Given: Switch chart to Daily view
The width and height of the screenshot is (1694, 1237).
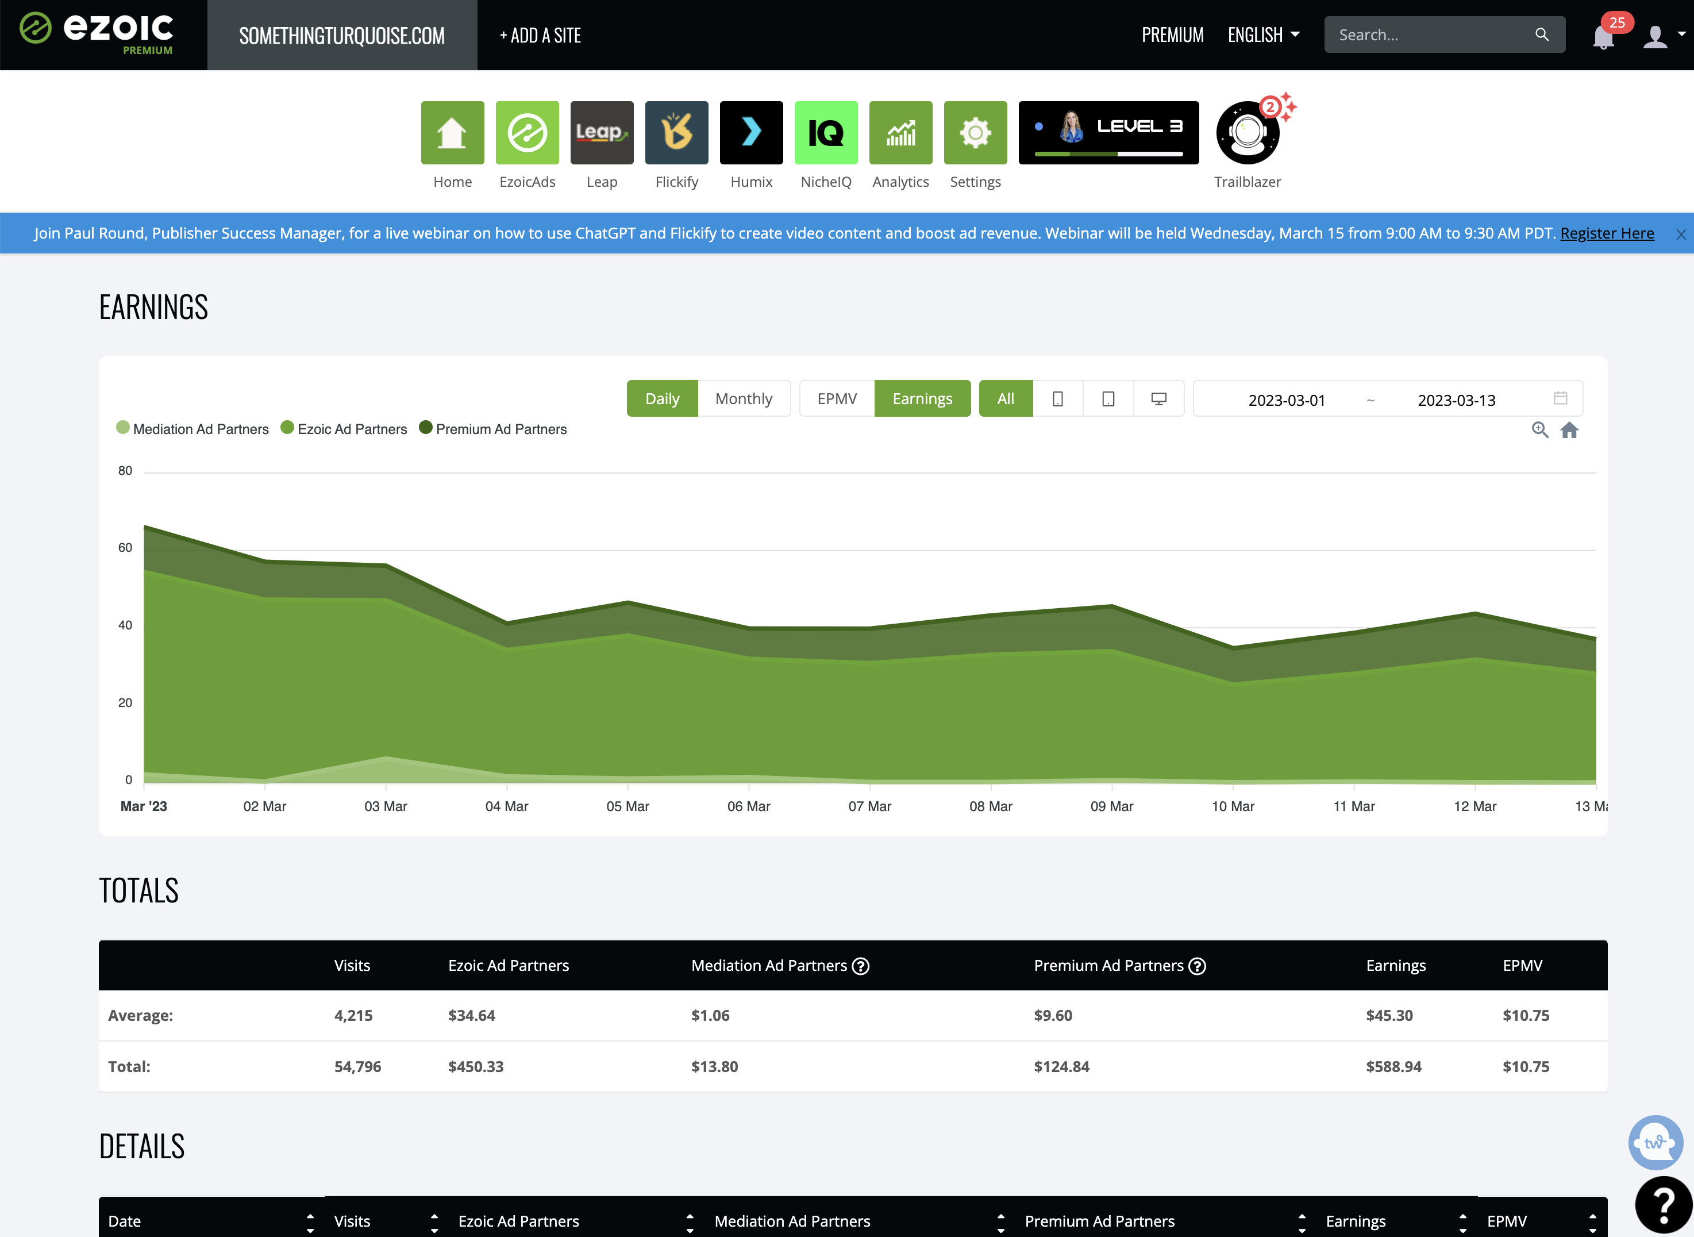Looking at the screenshot, I should coord(663,398).
